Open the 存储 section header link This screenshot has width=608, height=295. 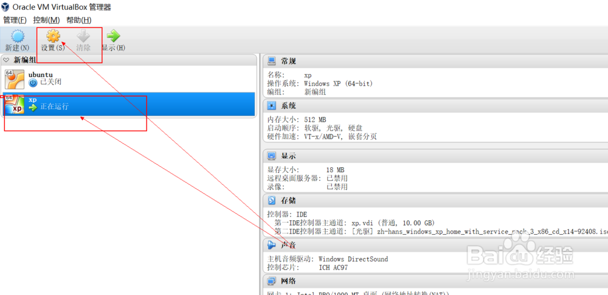[288, 200]
